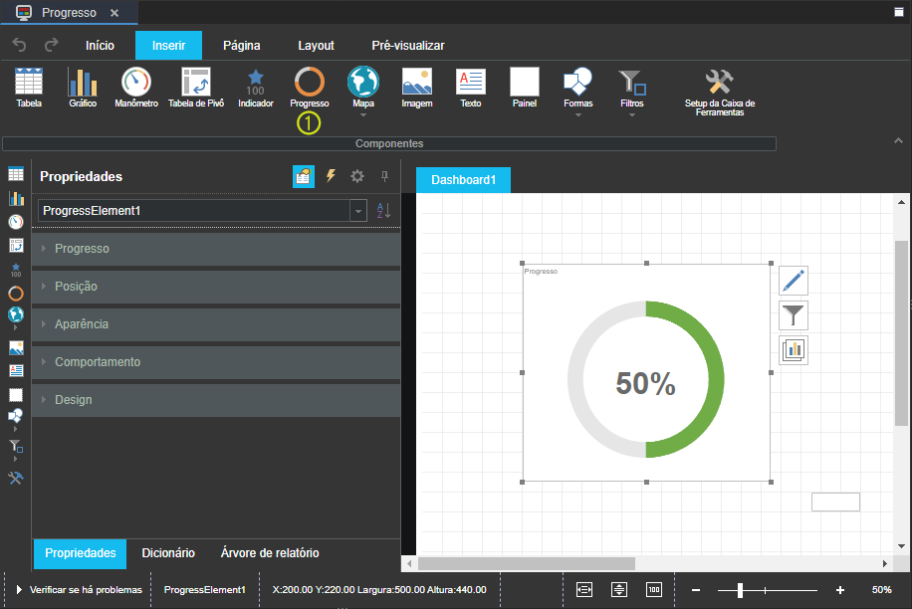Insert a Painel component
912x609 pixels.
coord(524,88)
